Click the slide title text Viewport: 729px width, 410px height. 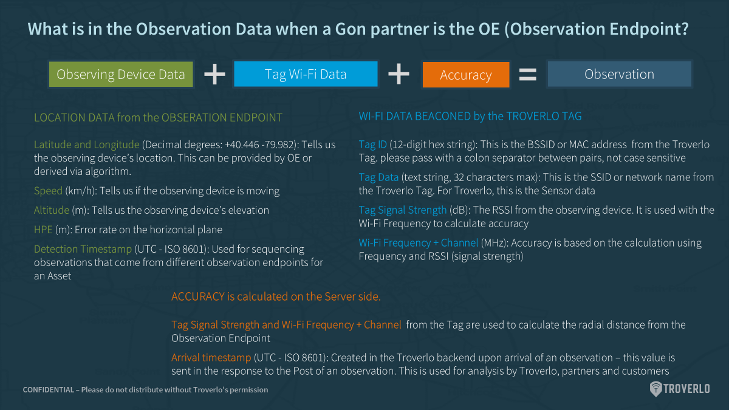coord(358,29)
